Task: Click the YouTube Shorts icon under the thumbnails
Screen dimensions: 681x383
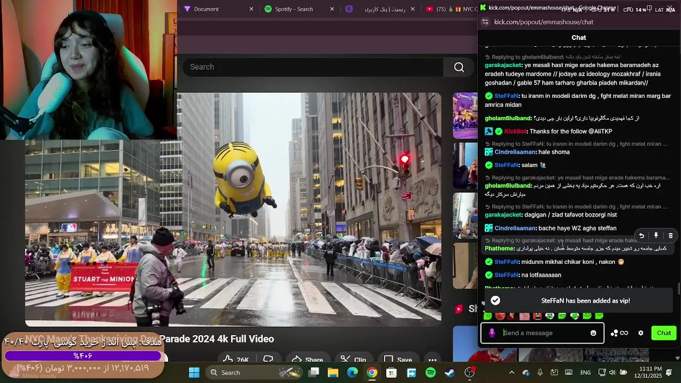Action: click(459, 309)
